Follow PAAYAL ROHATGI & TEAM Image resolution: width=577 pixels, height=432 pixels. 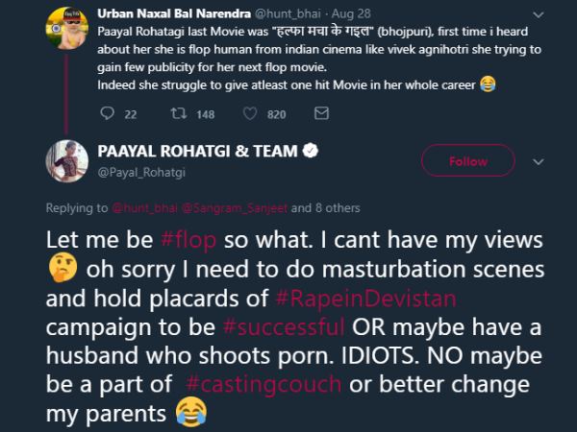467,160
